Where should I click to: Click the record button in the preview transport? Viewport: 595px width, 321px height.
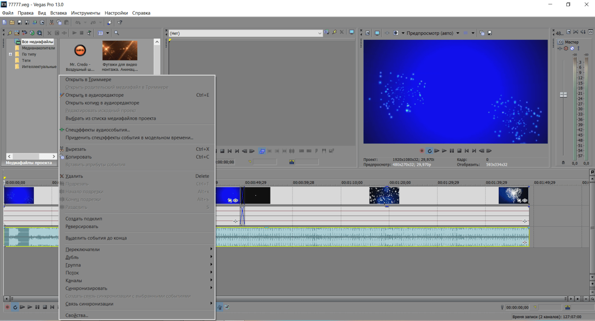click(421, 151)
